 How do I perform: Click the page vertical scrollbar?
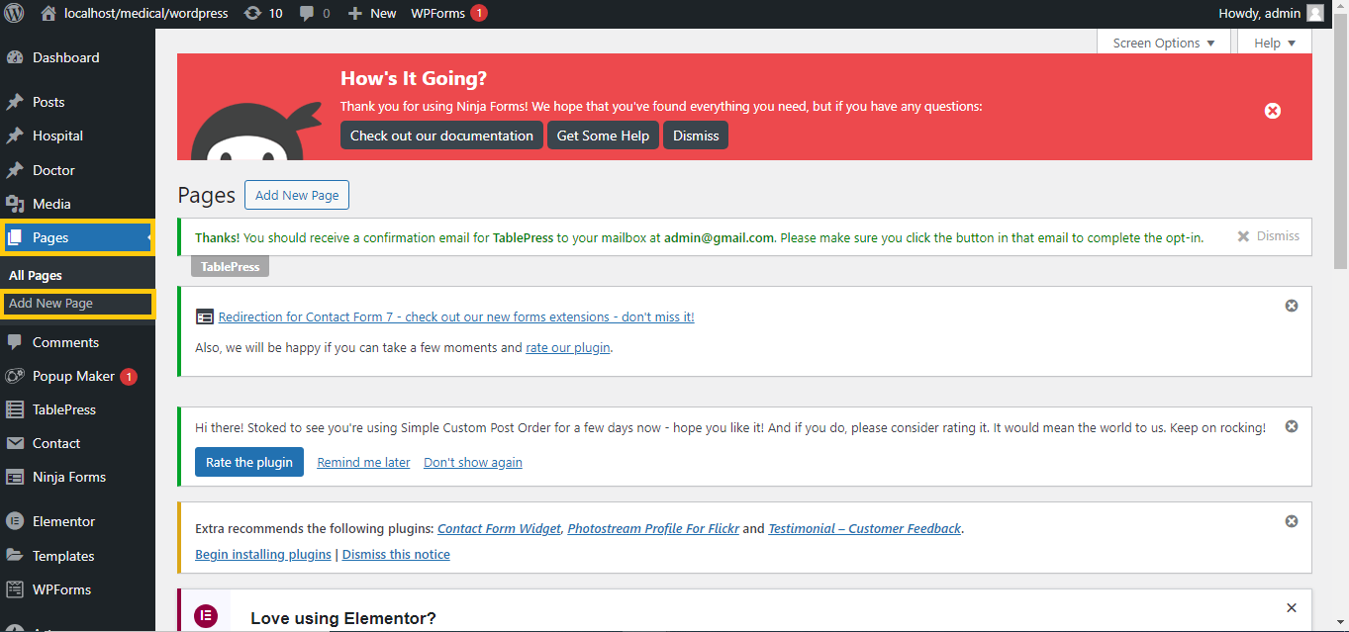click(x=1340, y=148)
